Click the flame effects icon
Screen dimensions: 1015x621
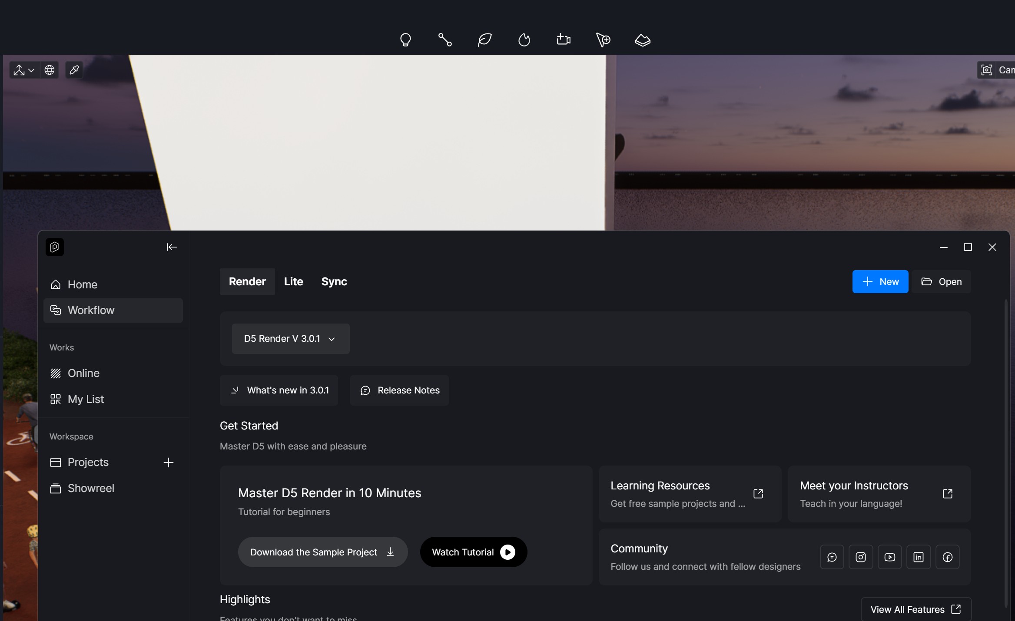pos(524,40)
